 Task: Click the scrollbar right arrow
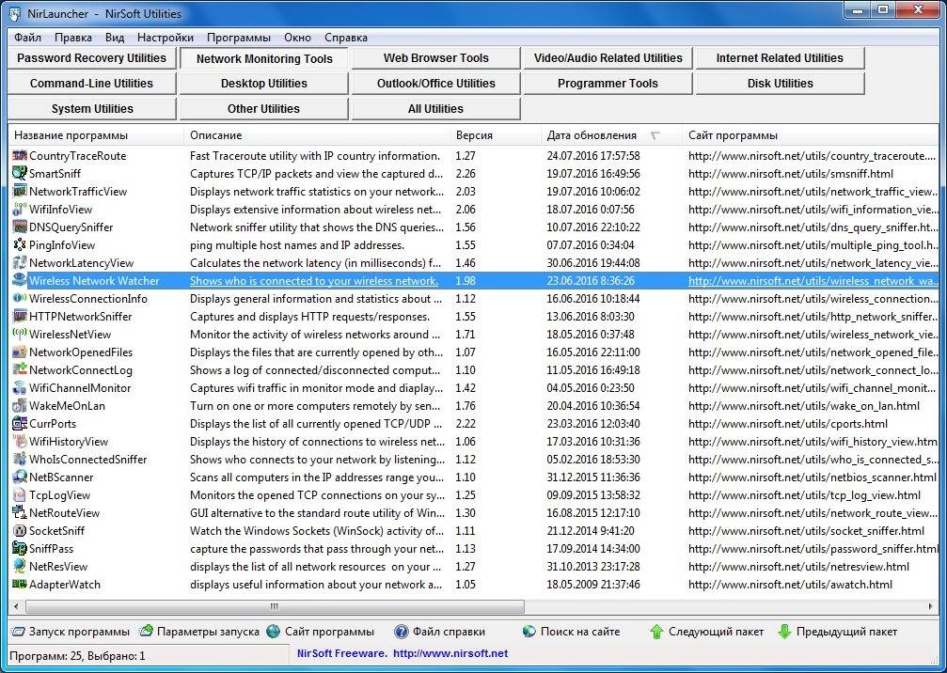click(931, 606)
